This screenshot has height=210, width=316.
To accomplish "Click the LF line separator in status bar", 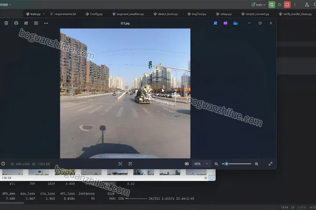I will coord(293,207).
